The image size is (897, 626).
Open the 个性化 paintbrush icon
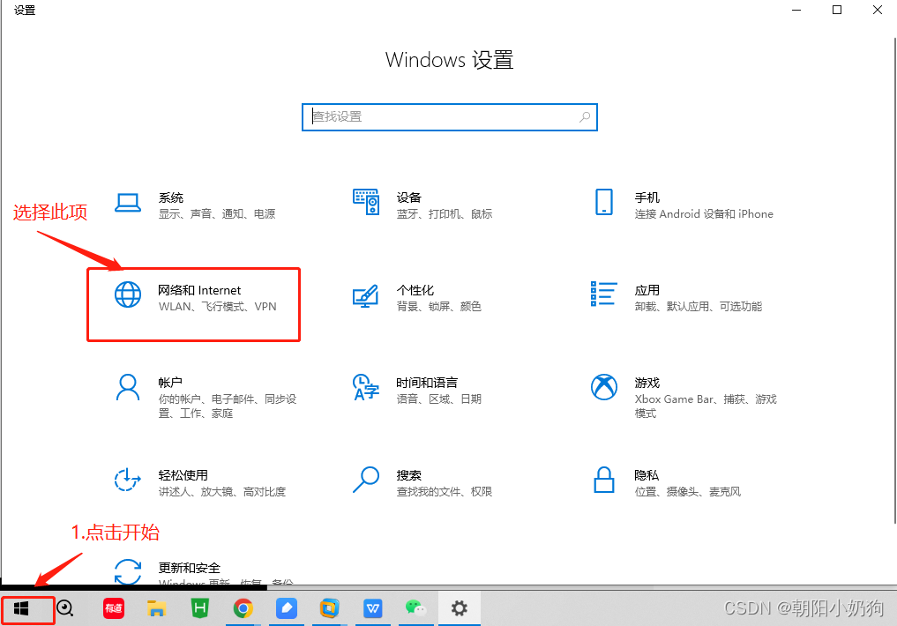366,296
